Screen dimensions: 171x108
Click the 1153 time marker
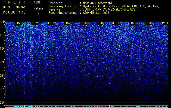tap(51, 23)
